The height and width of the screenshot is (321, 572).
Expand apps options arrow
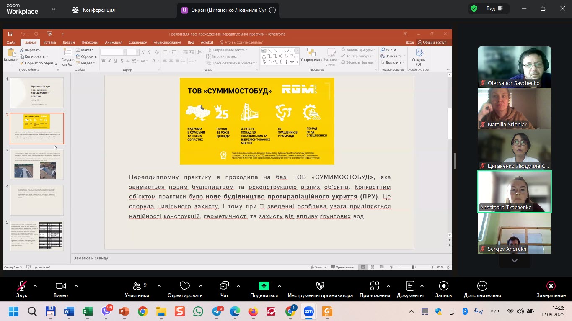pyautogui.click(x=388, y=286)
